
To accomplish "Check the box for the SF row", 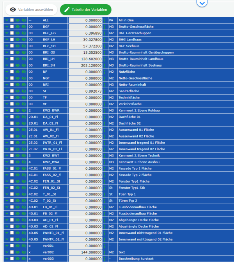I will pyautogui.click(x=12, y=91).
